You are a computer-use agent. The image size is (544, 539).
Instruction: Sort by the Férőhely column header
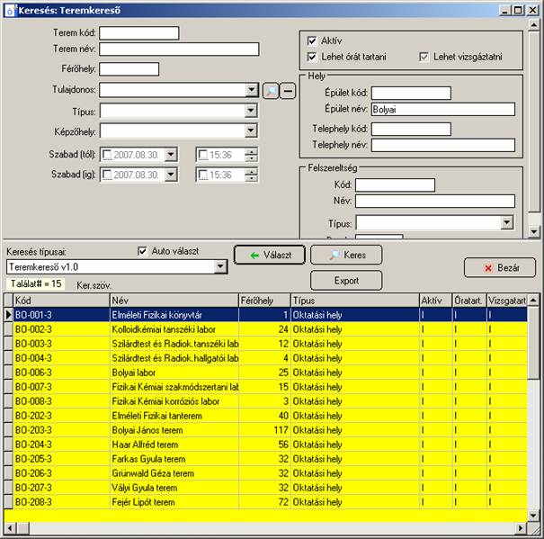tap(264, 301)
